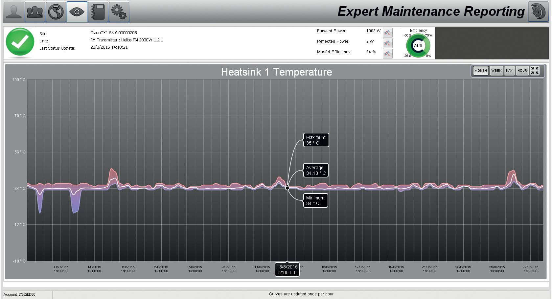Click the green checkmark status indicator
The height and width of the screenshot is (299, 552).
[x=20, y=42]
